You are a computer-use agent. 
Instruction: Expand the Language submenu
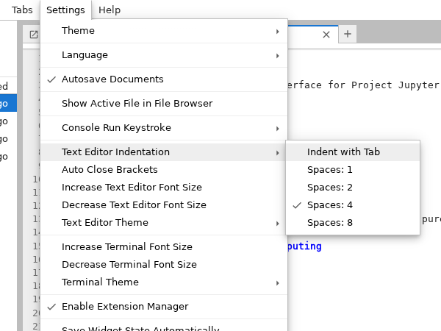164,55
